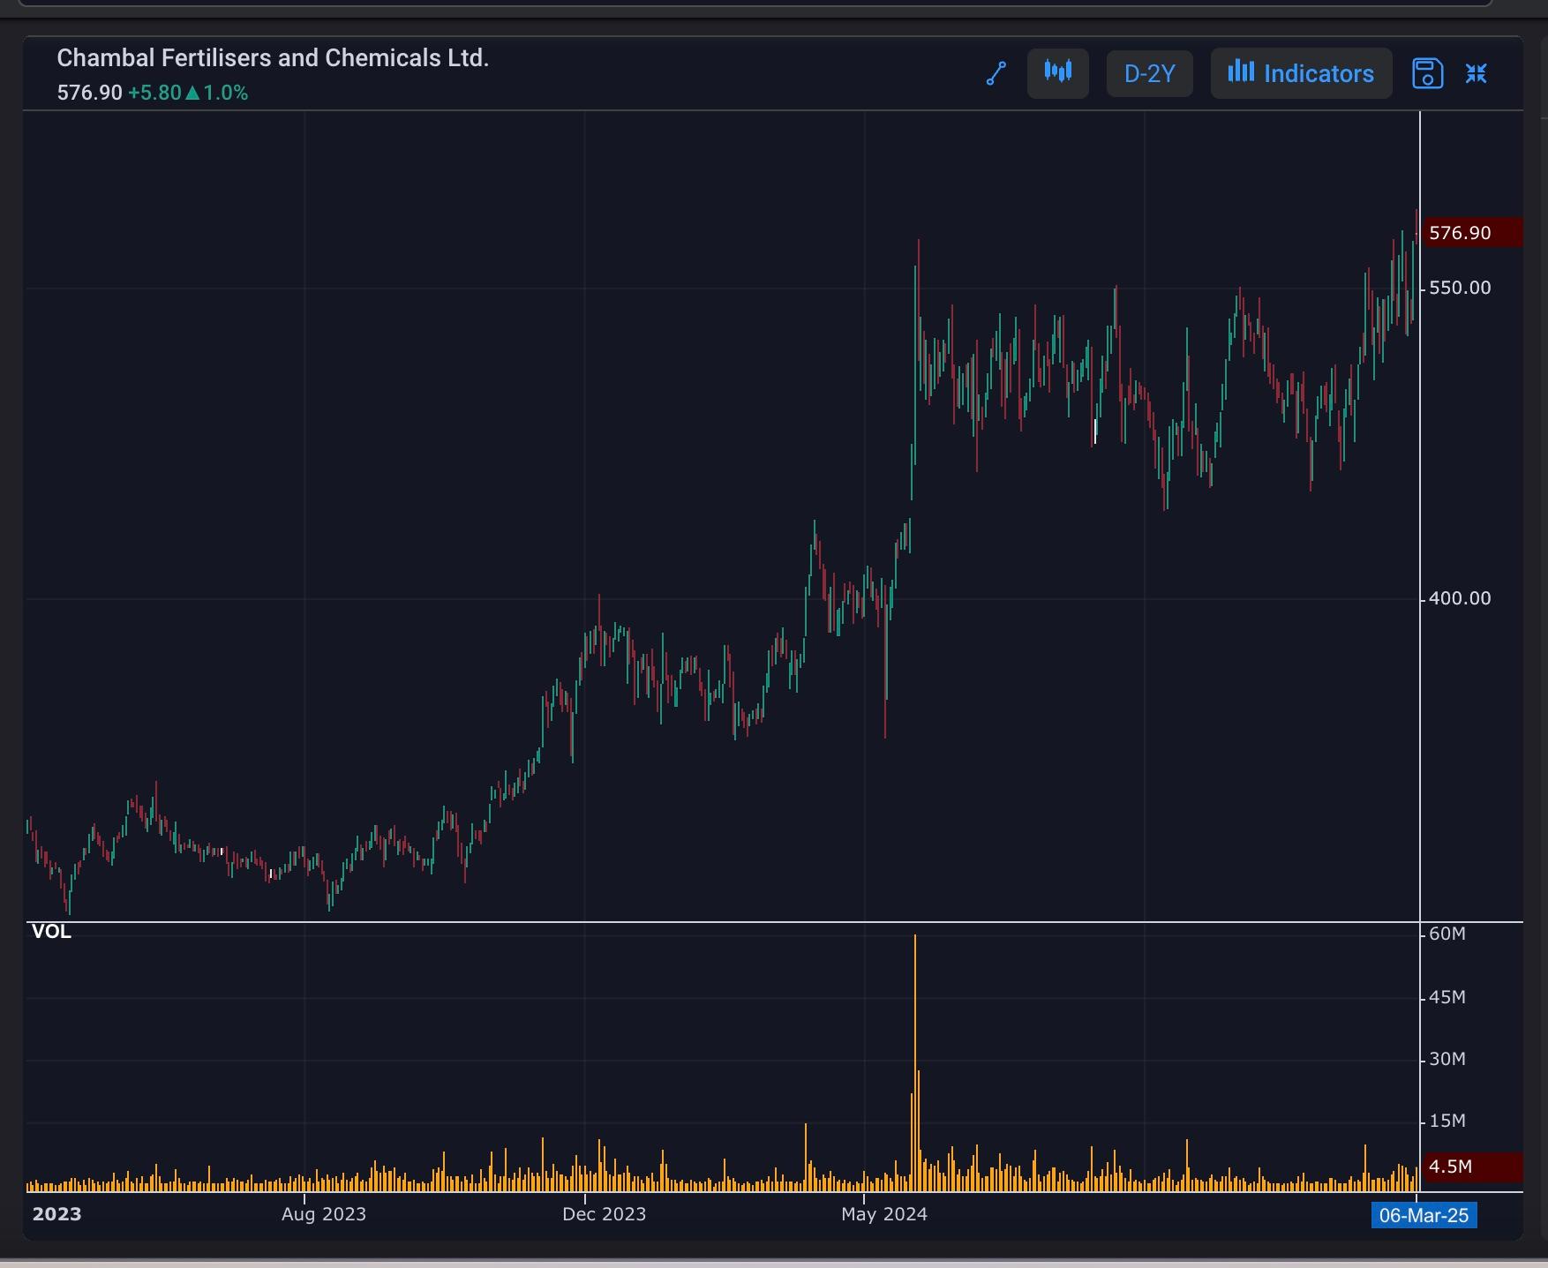Open the Indicators menu
The image size is (1548, 1268).
click(1301, 73)
